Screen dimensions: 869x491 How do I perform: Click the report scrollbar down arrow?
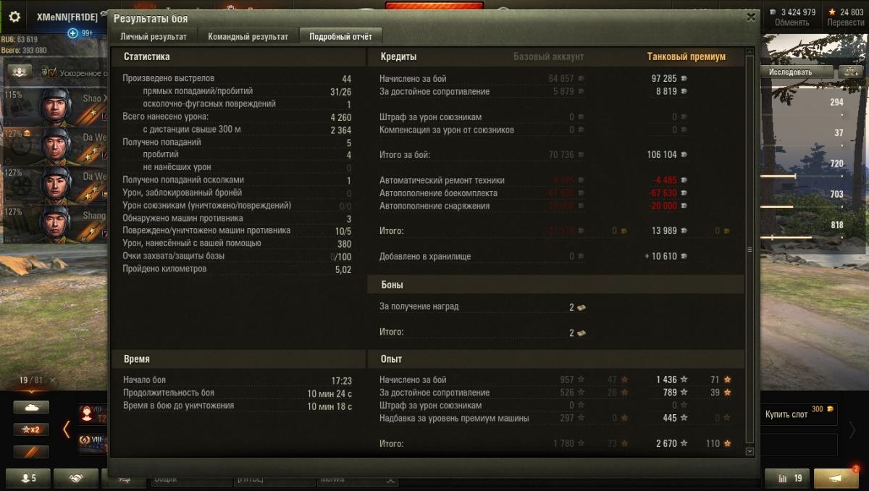(x=750, y=451)
